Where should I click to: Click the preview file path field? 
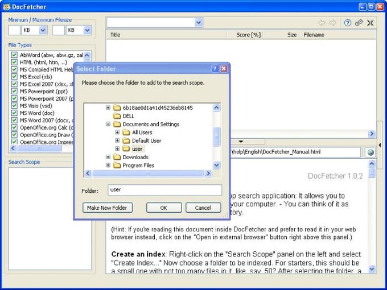coord(295,152)
